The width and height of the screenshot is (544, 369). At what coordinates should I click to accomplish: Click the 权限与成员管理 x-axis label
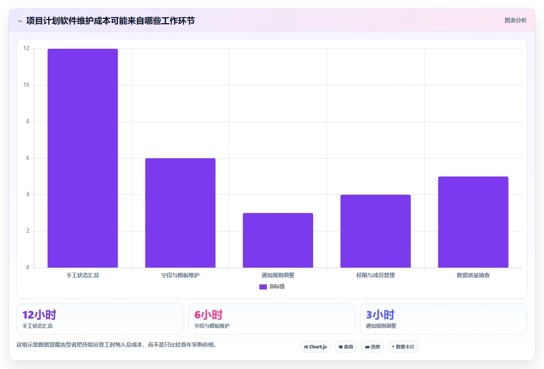375,275
